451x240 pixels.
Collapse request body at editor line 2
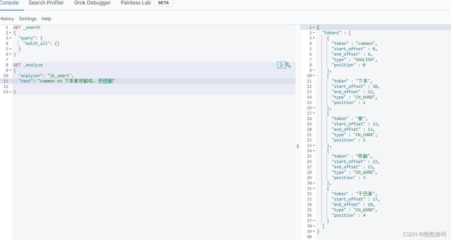click(x=10, y=33)
